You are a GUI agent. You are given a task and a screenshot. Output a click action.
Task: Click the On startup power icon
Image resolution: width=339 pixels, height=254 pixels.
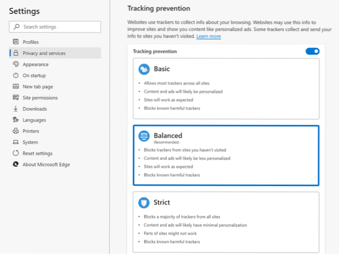pyautogui.click(x=16, y=76)
